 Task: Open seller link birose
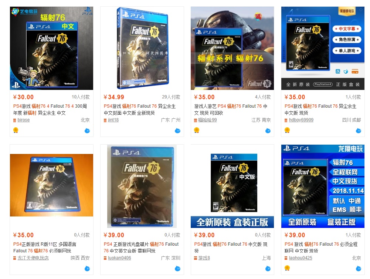click(24, 120)
